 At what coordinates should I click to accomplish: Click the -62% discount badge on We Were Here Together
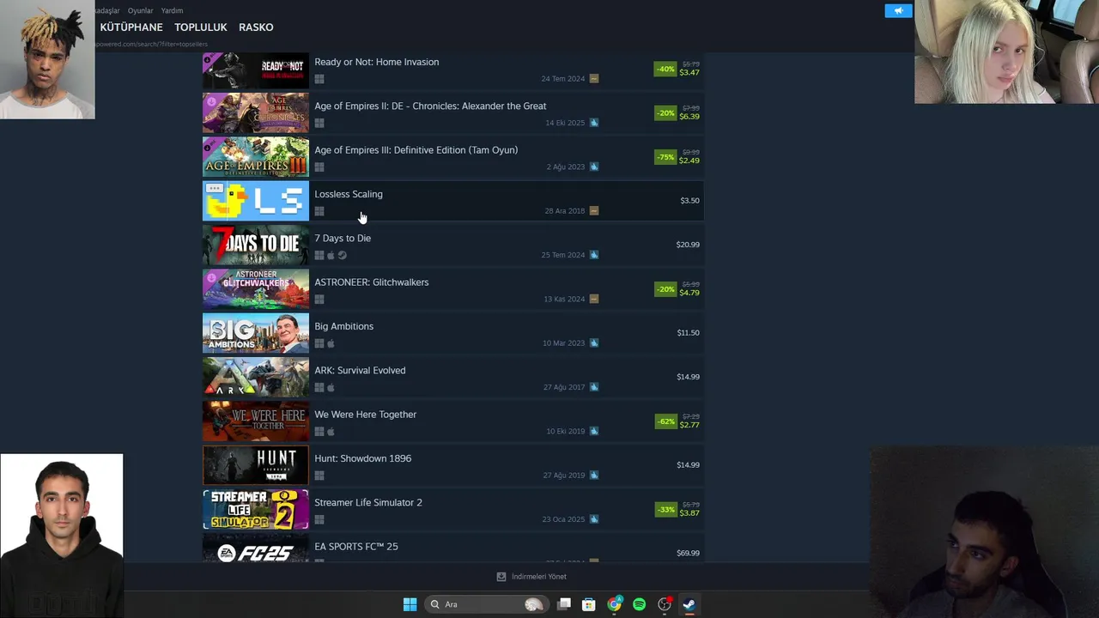tap(665, 421)
